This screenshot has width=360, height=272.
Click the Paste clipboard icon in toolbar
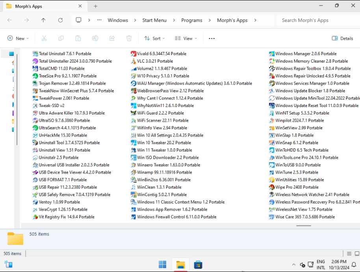78,38
